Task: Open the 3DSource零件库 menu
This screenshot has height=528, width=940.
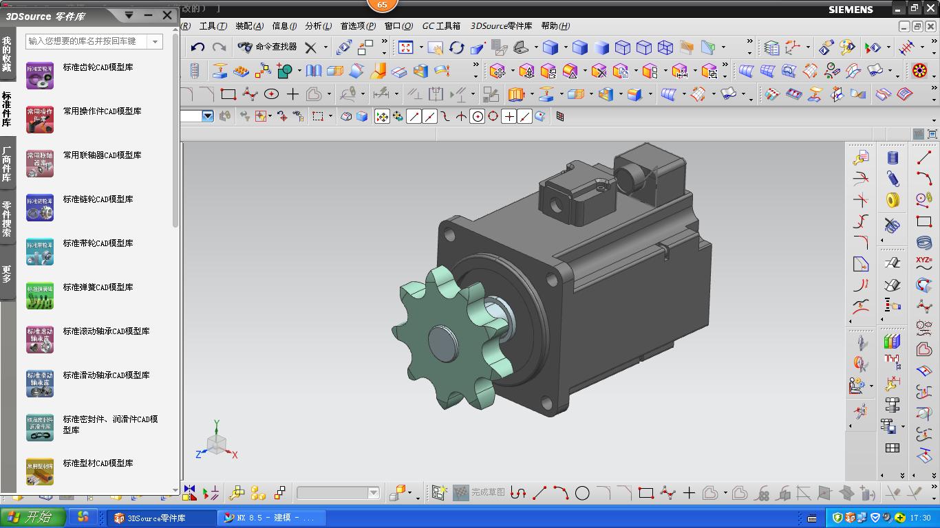Action: pos(501,26)
